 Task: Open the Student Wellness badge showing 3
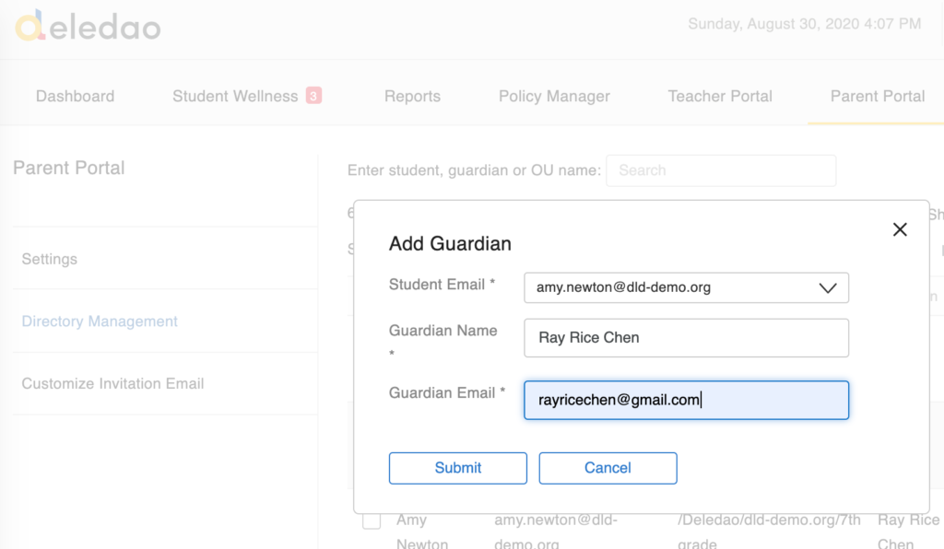[x=313, y=96]
